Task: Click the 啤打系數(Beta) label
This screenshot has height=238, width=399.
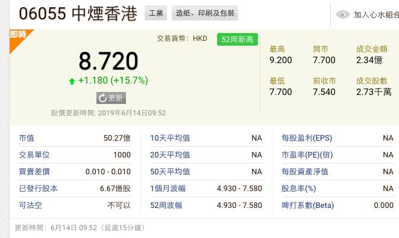Action: coord(307,206)
